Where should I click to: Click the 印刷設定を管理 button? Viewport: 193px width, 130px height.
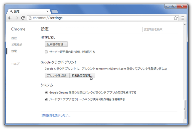click(x=82, y=75)
